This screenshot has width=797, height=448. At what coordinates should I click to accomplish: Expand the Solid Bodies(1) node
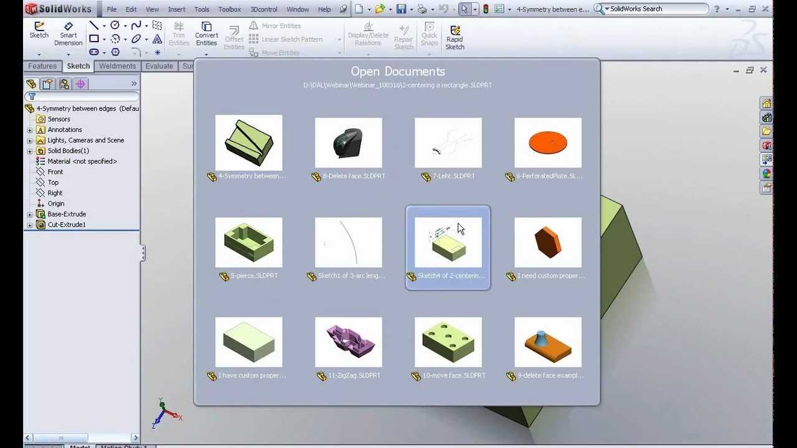point(30,151)
